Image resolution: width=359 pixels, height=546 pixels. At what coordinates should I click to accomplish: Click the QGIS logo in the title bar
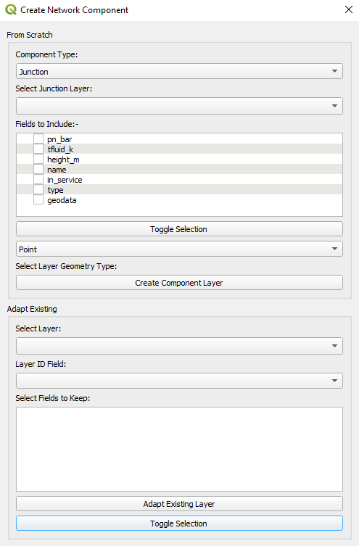(x=11, y=9)
